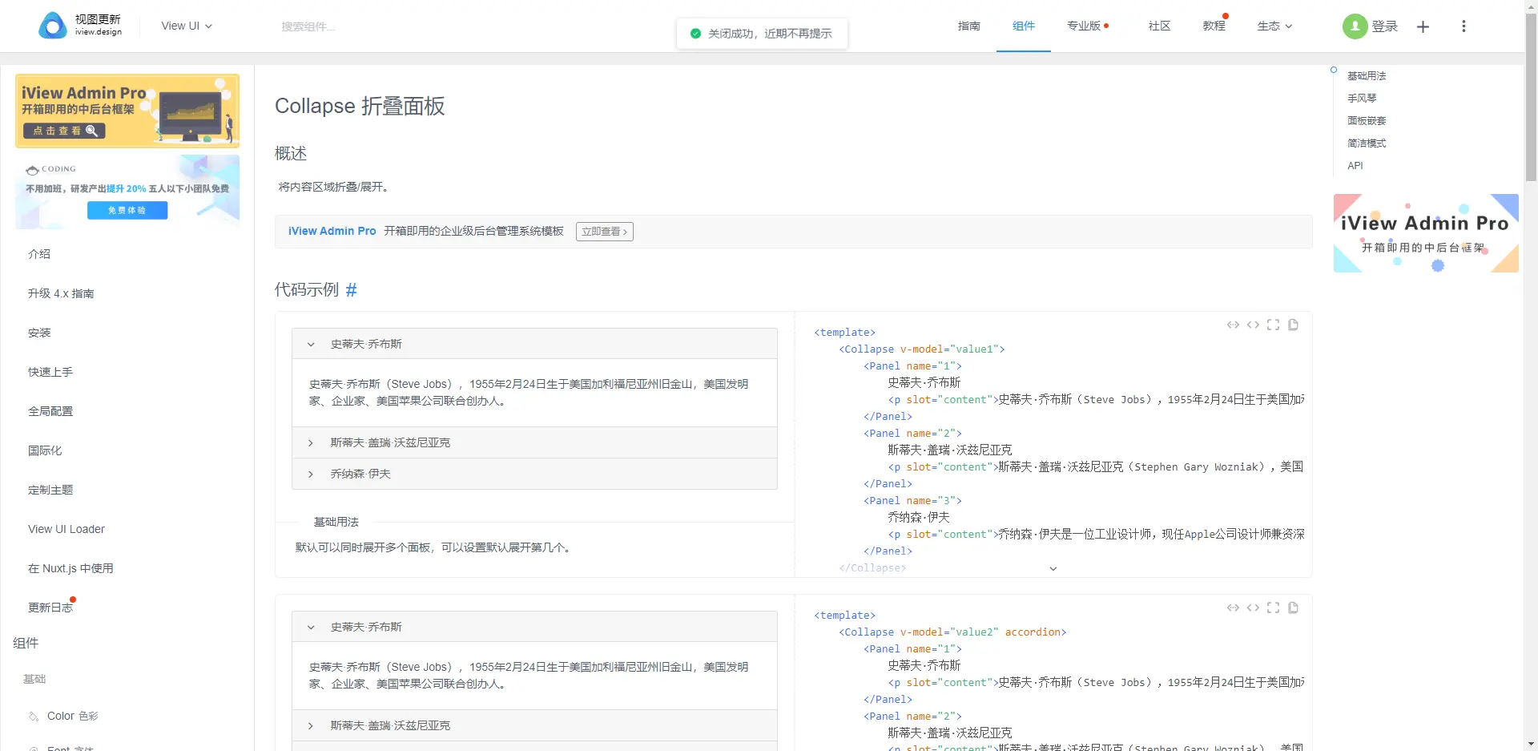Click the scrollbar down arrow
Image resolution: width=1538 pixels, height=751 pixels.
pyautogui.click(x=1531, y=744)
